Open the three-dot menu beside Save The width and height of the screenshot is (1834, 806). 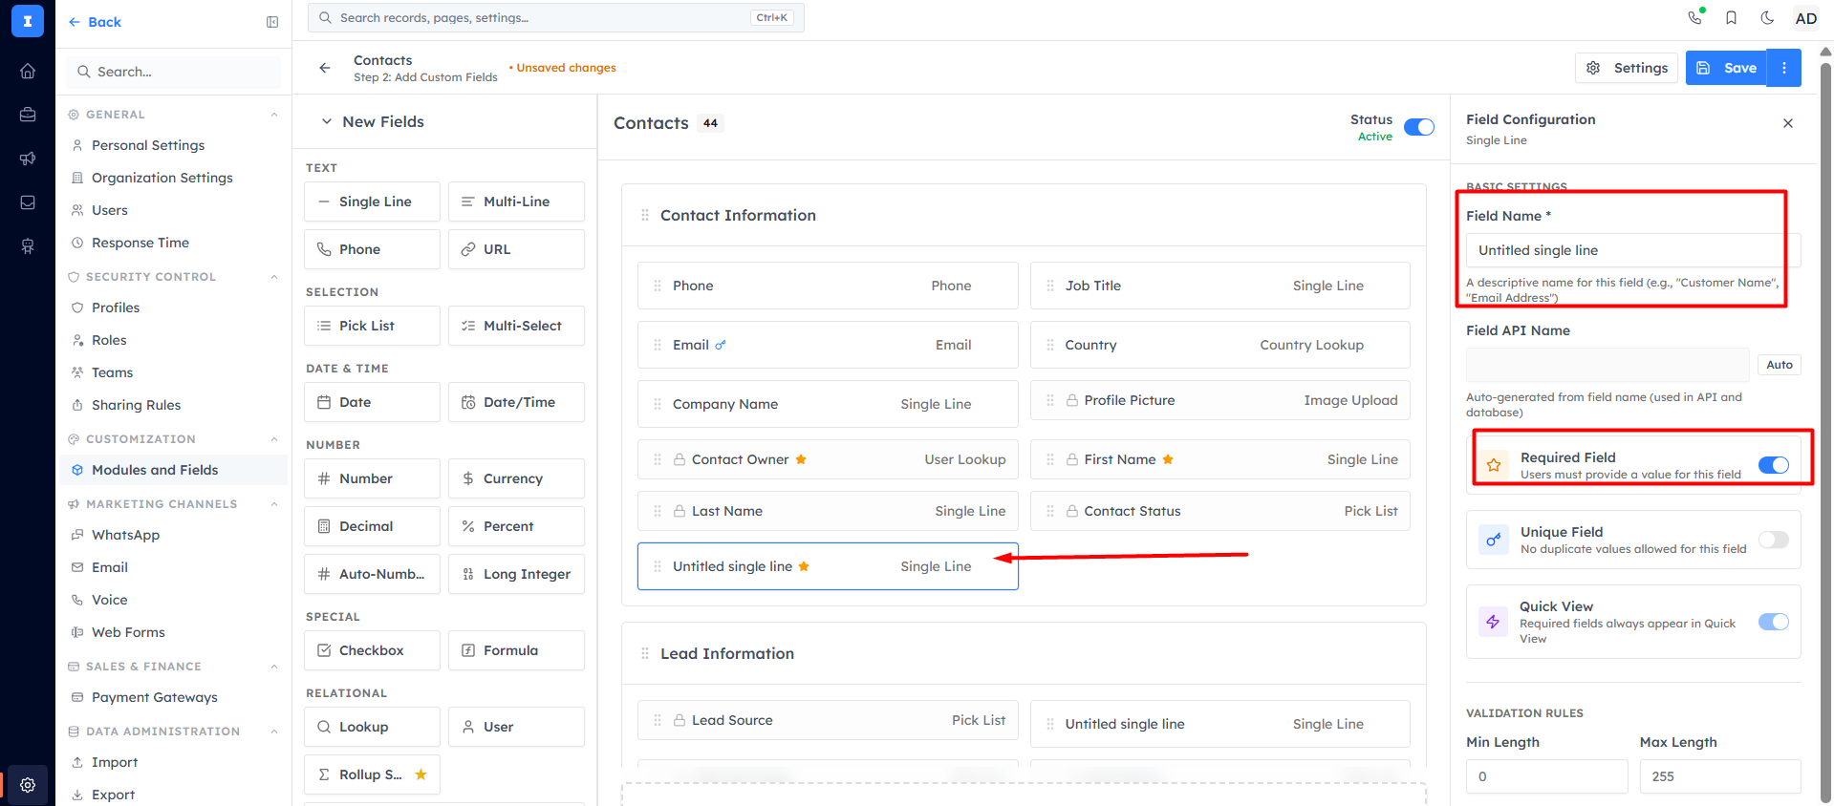[1784, 68]
